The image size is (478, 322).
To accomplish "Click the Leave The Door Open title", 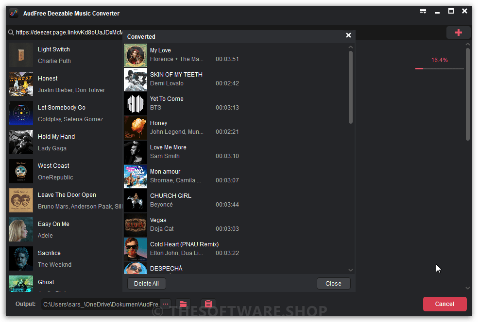I will (67, 195).
